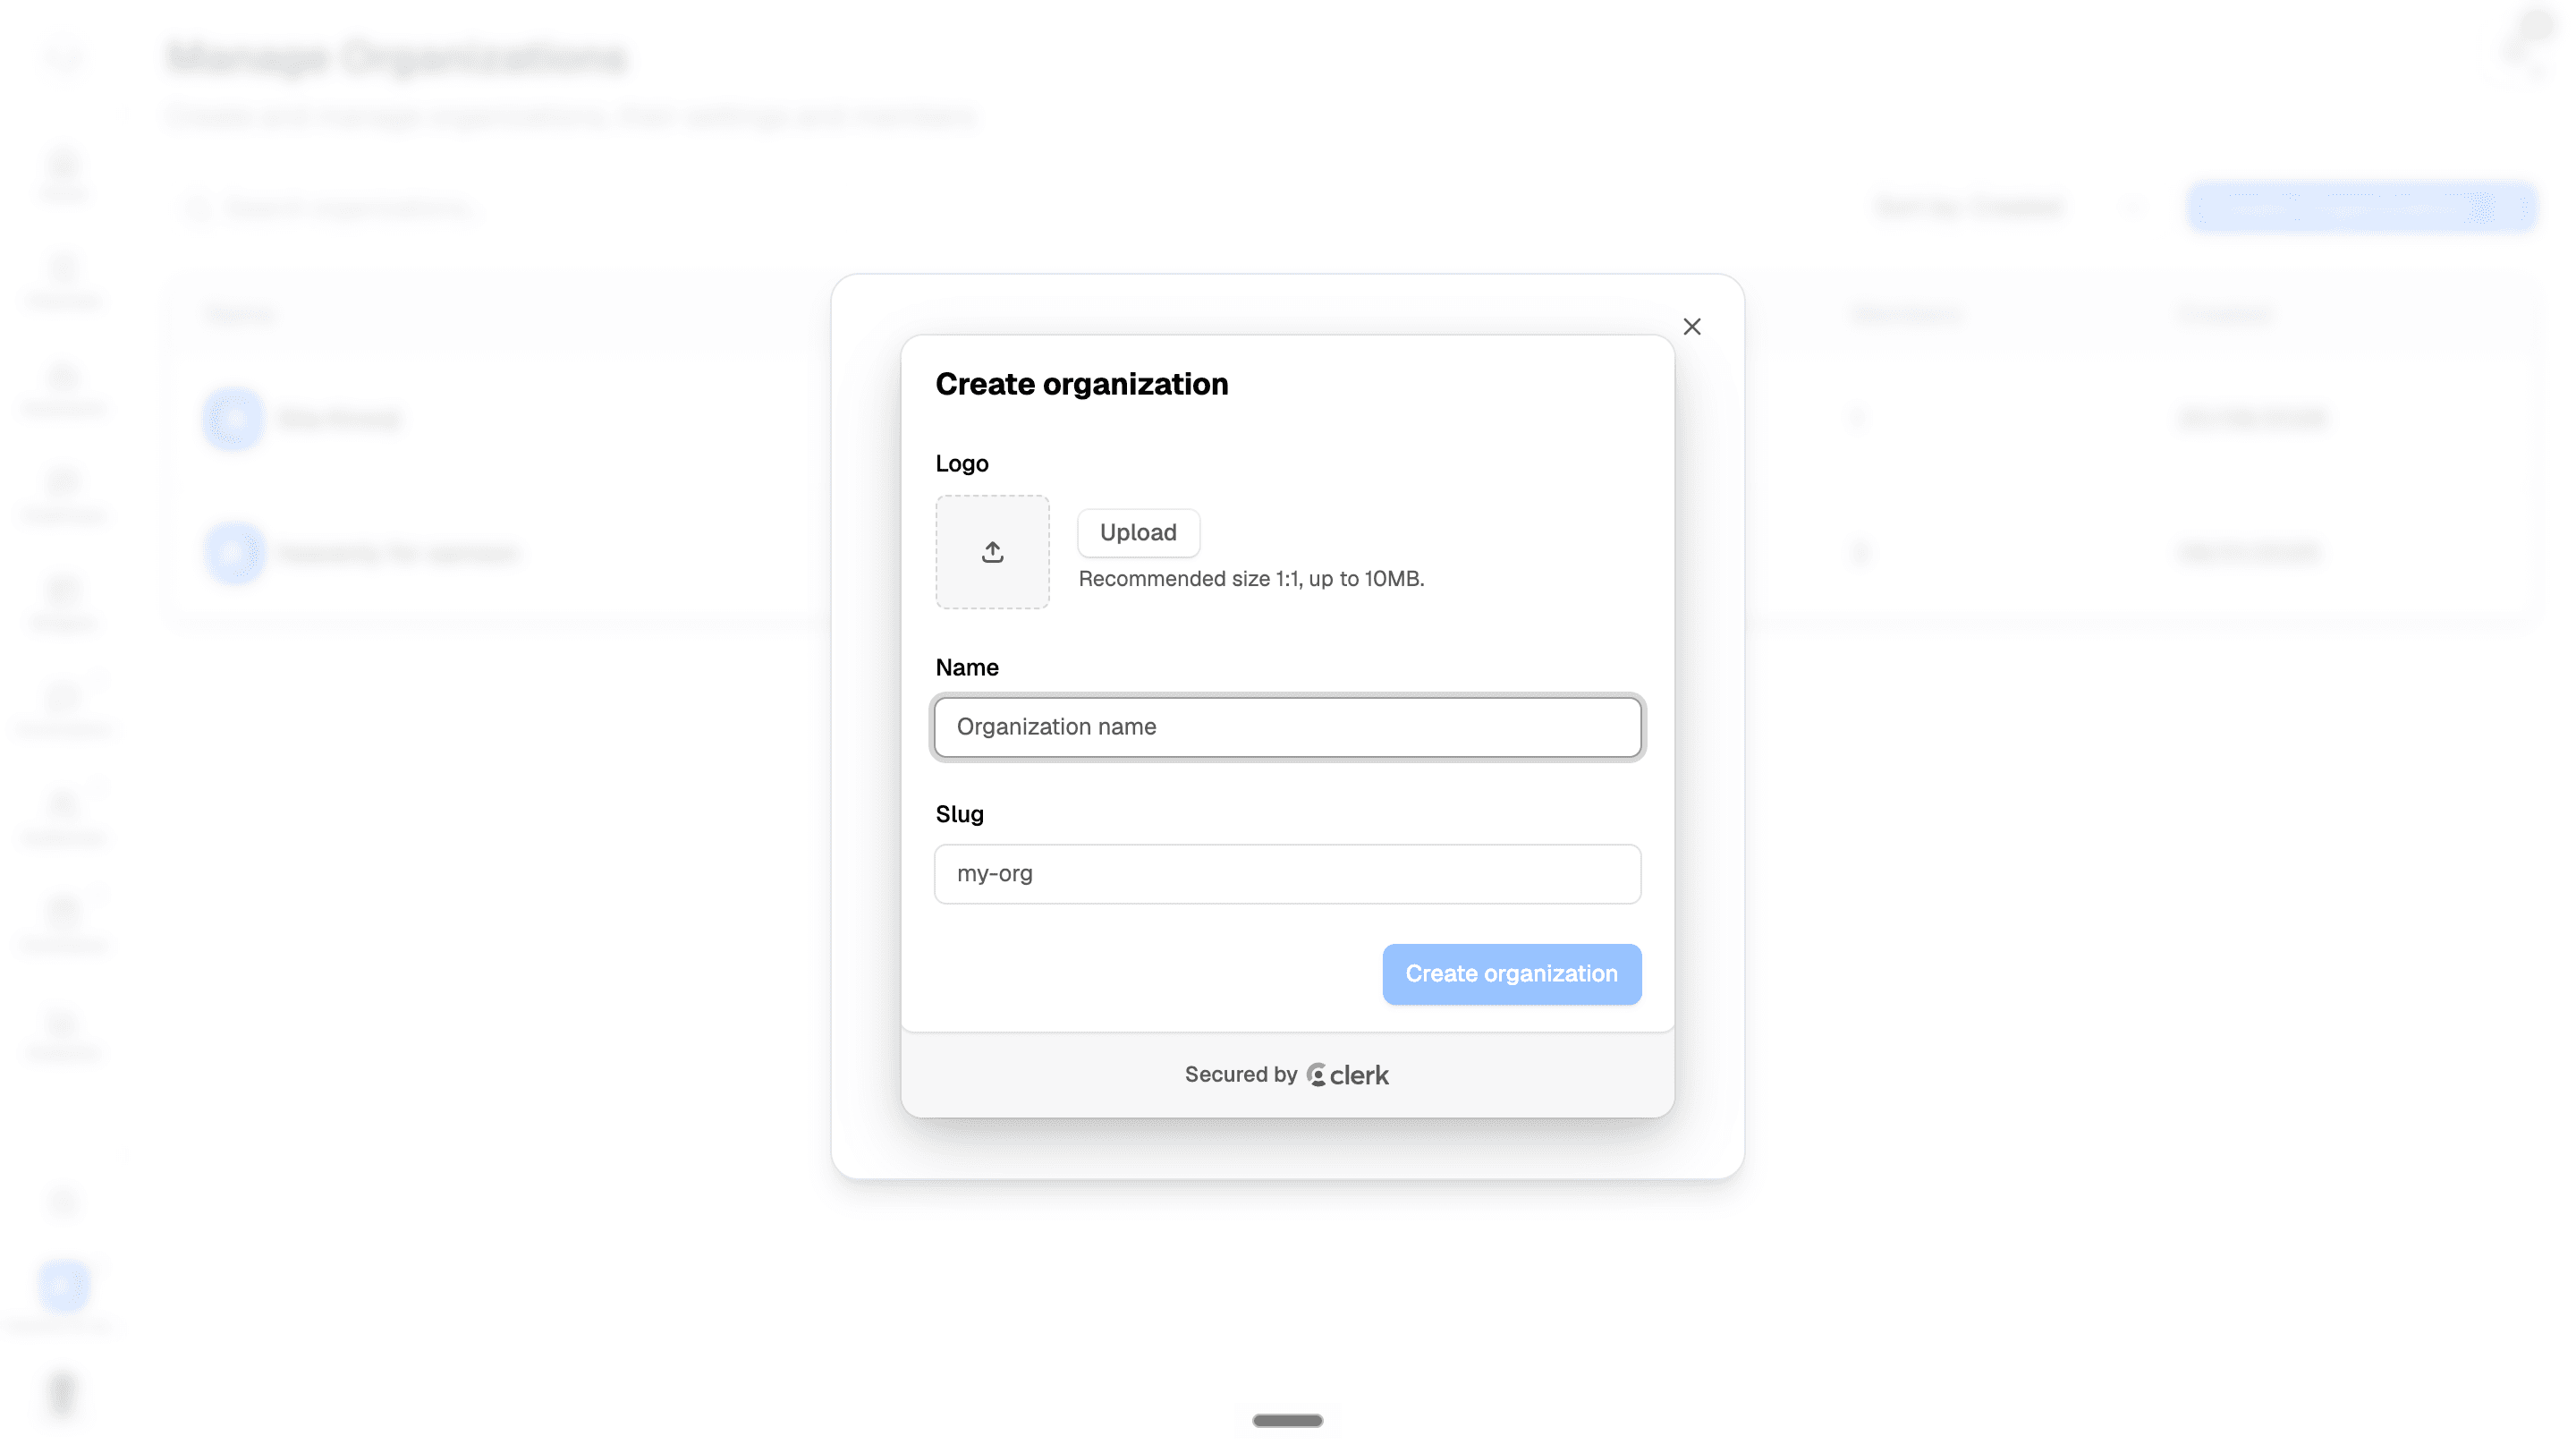Click the logo upload placeholder icon

click(992, 552)
